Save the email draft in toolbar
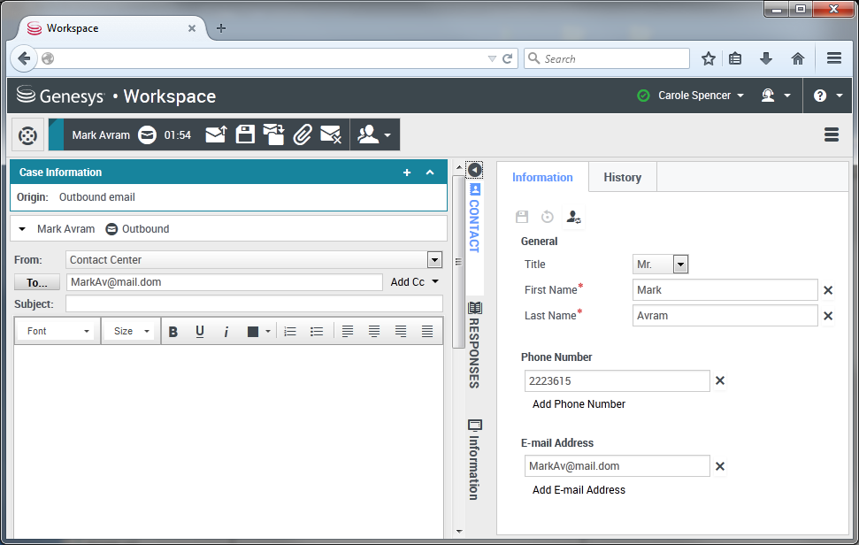859x545 pixels. [x=245, y=134]
